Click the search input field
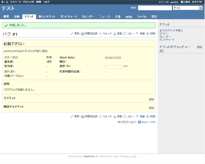The height and width of the screenshot is (164, 205). [155, 8]
